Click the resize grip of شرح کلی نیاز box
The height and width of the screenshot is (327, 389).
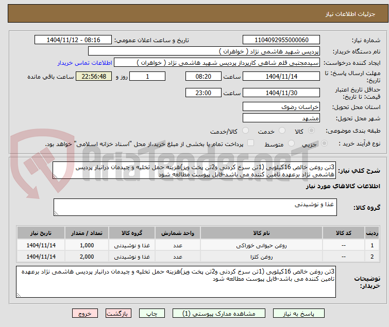(x=55, y=176)
